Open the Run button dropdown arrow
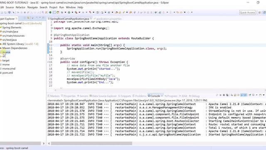The height and width of the screenshot is (150, 266). click(72, 12)
